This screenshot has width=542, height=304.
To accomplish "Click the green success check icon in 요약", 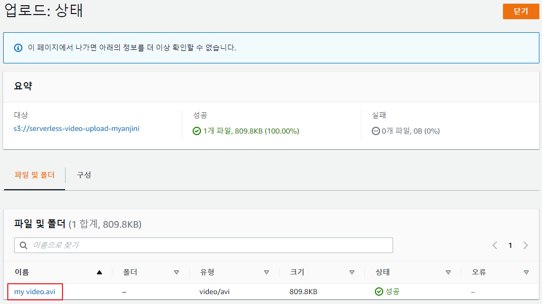I will [x=197, y=131].
